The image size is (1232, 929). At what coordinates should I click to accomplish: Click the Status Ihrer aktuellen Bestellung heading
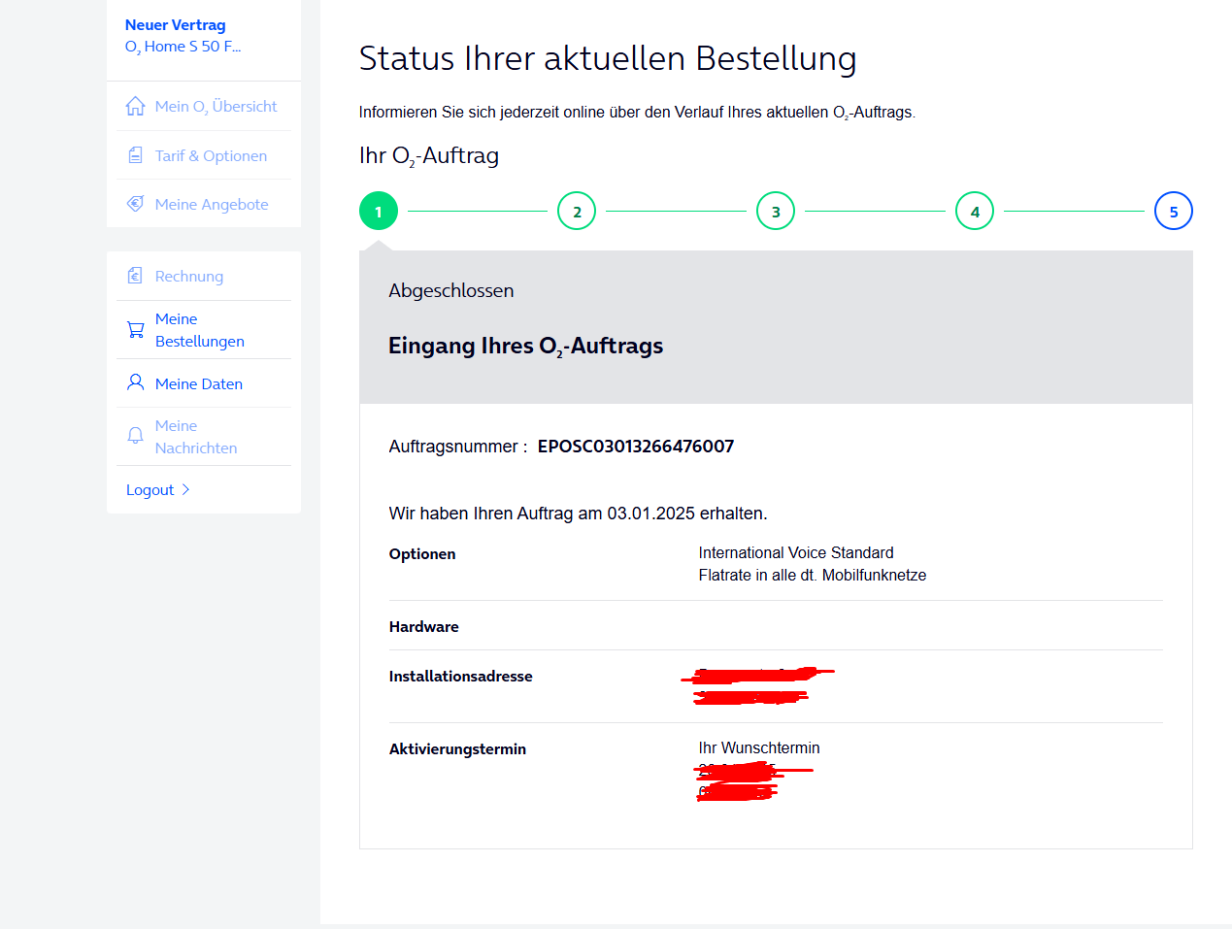click(608, 58)
